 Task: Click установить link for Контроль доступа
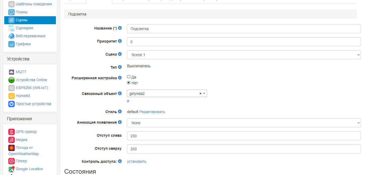point(137,161)
